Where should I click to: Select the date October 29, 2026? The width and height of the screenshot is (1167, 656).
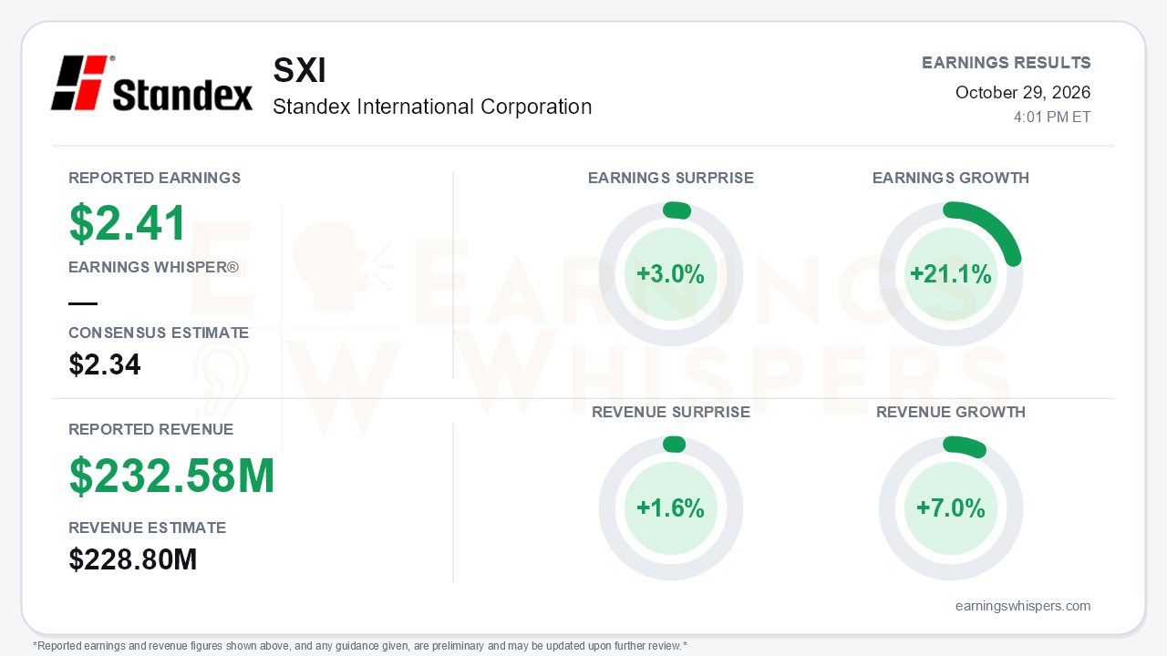1023,92
